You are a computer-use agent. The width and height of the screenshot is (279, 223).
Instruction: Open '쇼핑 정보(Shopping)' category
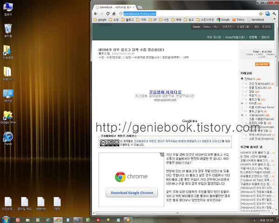pyautogui.click(x=261, y=138)
